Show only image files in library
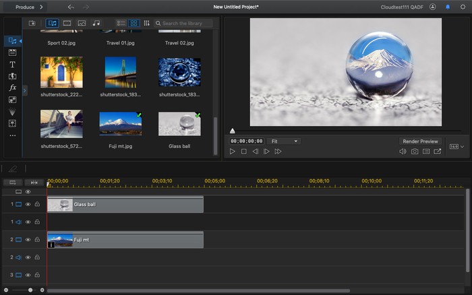The height and width of the screenshot is (295, 472). pos(82,23)
